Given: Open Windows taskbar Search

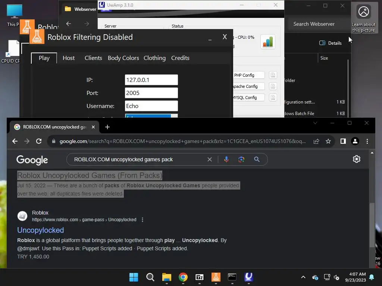Looking at the screenshot, I should (150, 277).
